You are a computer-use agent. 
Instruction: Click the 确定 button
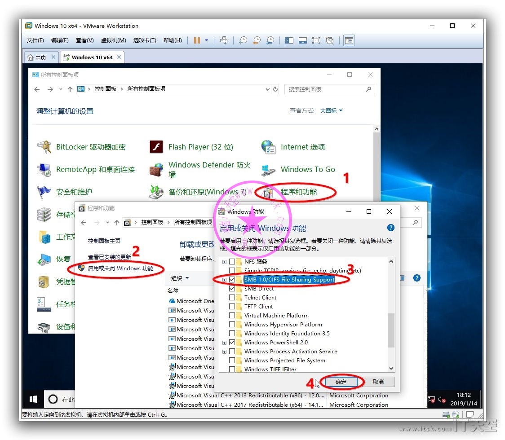(341, 382)
